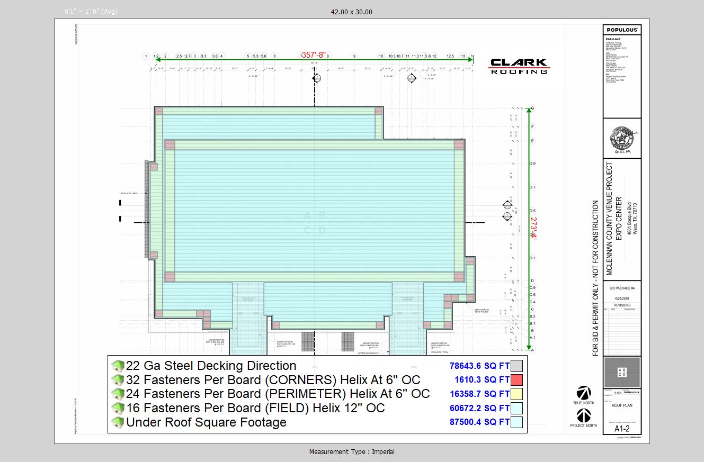Viewport: 704px width, 462px height.
Task: Click 'Under Roof Square Footage' label
Action: pyautogui.click(x=206, y=422)
